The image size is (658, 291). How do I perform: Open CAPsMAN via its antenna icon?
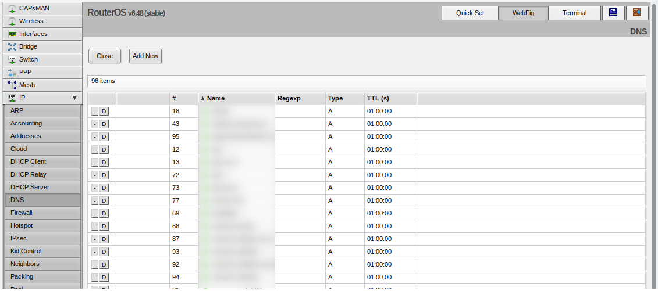[x=12, y=8]
